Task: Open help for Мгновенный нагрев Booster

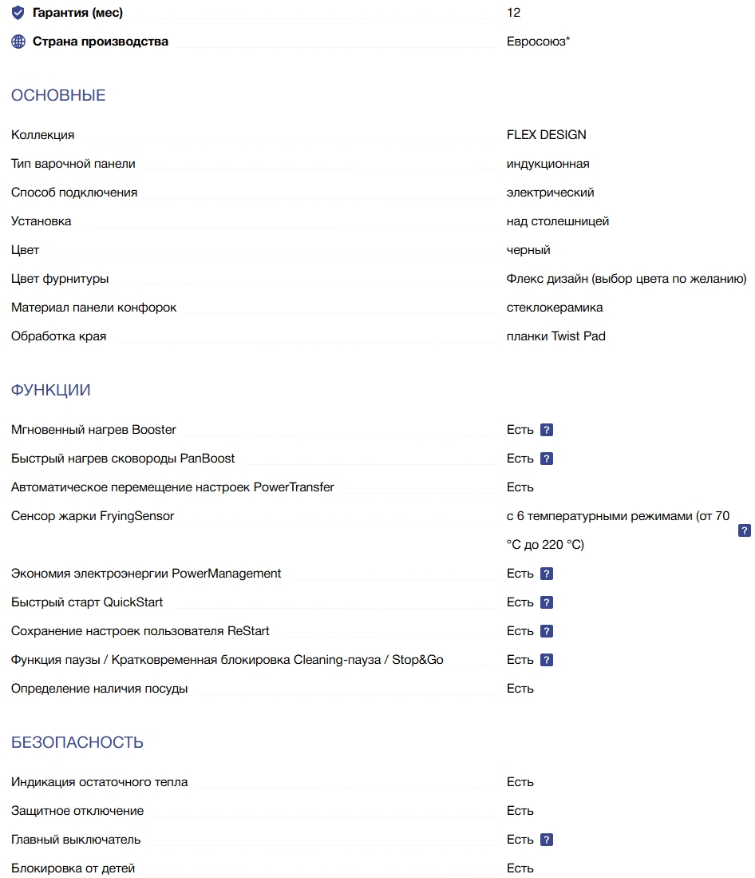Action: click(547, 430)
